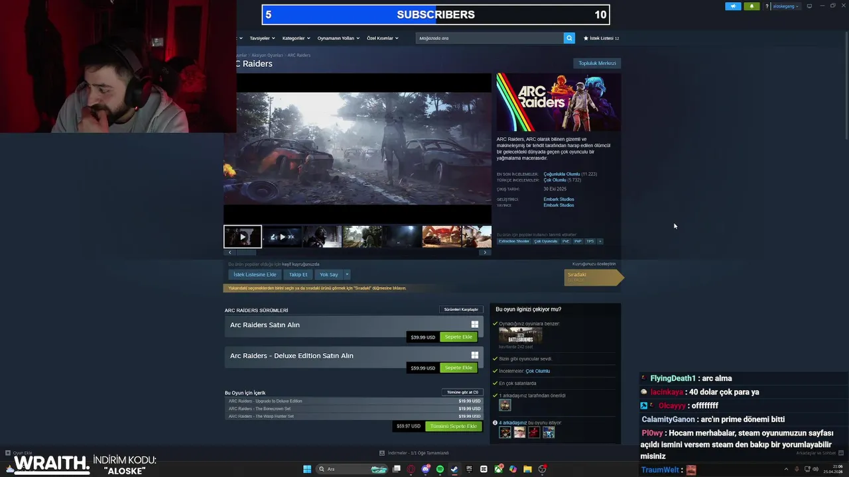The image size is (849, 477).
Task: Open the Topluluk Merkezi button
Action: click(x=597, y=63)
